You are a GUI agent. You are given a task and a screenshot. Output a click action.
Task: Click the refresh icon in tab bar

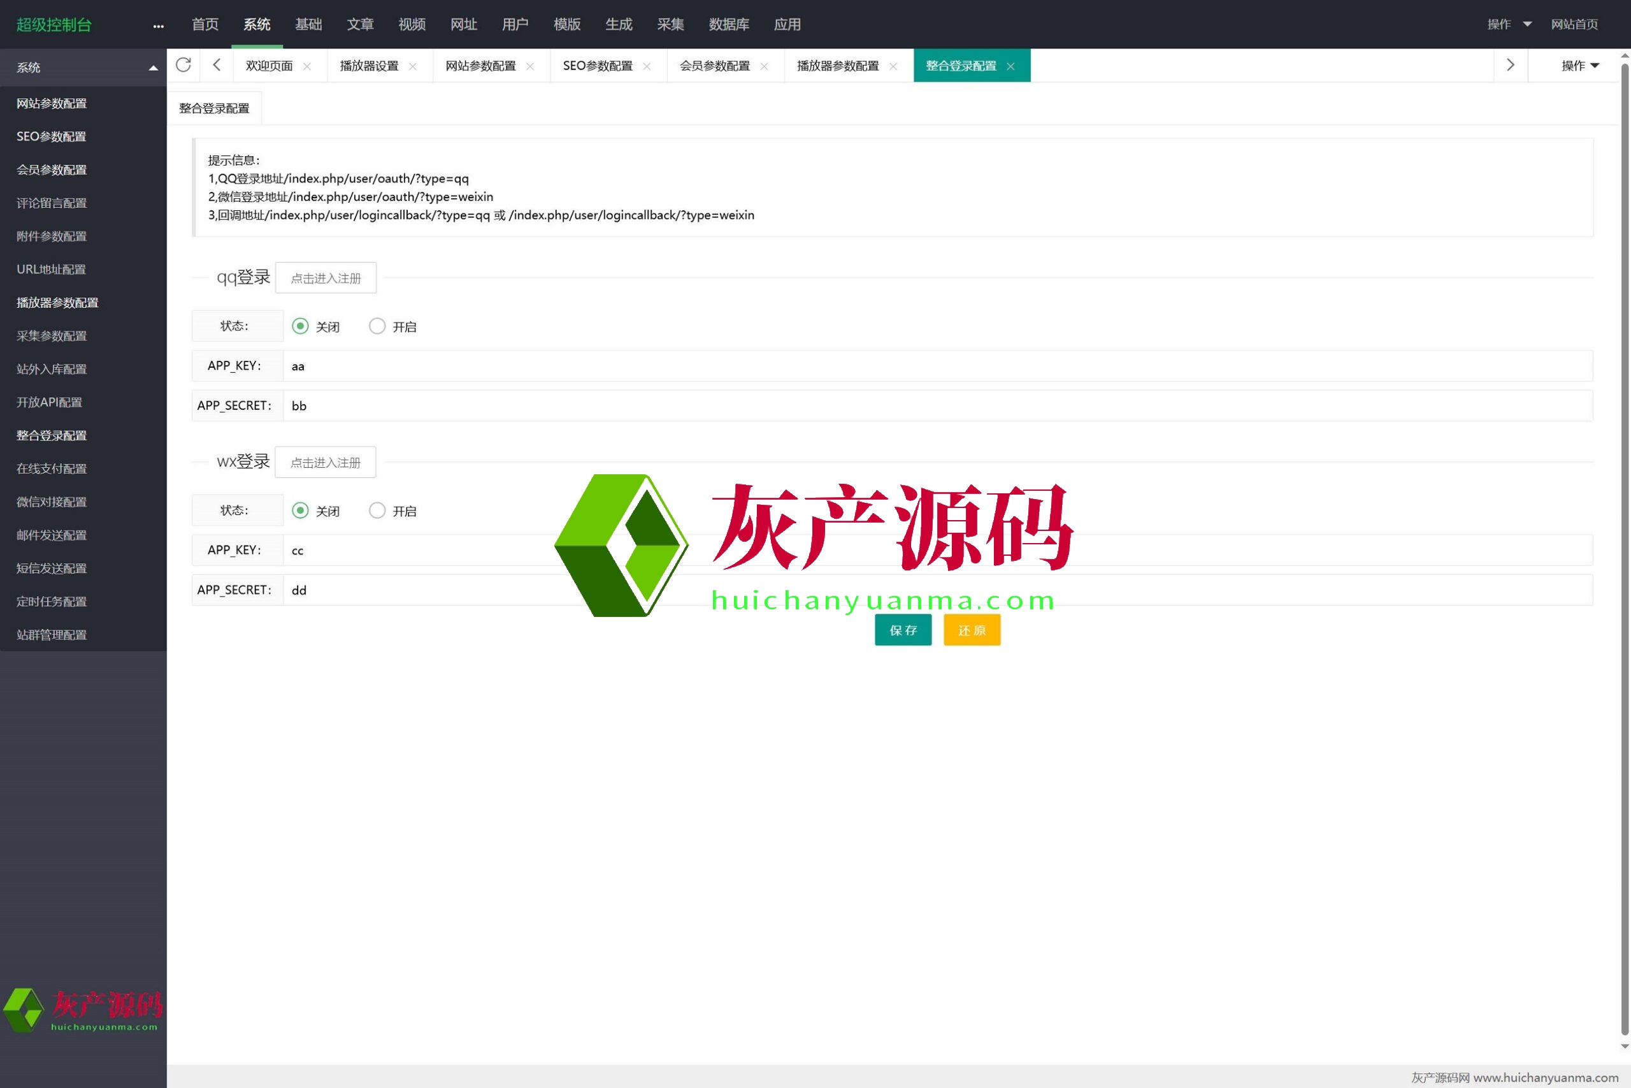click(x=183, y=65)
